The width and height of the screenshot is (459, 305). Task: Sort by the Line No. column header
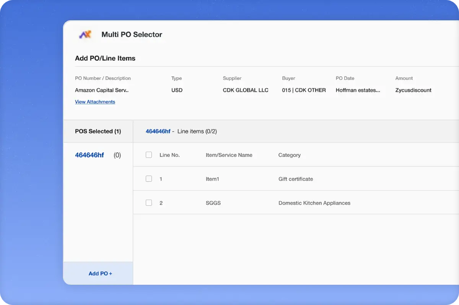169,155
